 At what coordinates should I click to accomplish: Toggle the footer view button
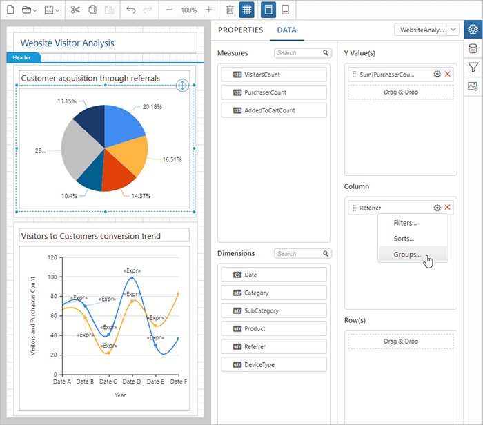286,10
